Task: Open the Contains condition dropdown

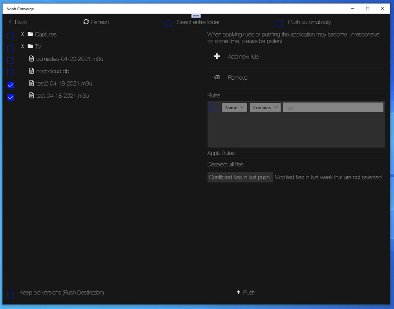Action: tap(265, 107)
